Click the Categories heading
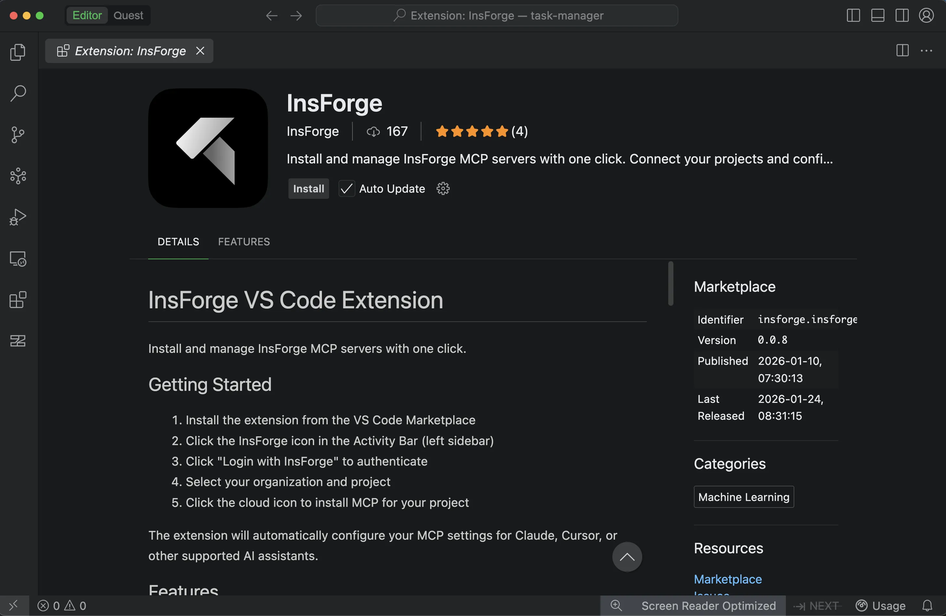This screenshot has height=616, width=946. coord(730,464)
